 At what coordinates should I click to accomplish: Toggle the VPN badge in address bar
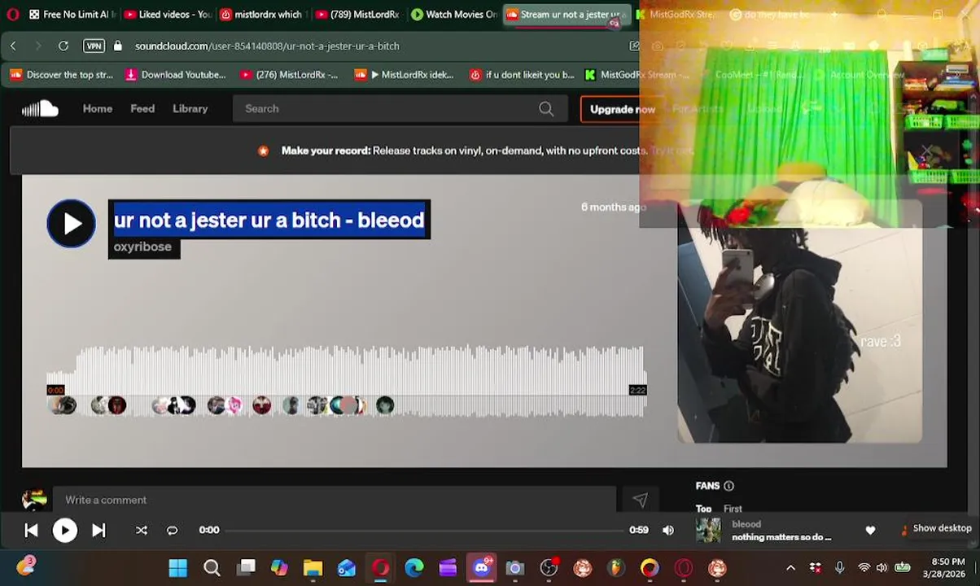[x=94, y=46]
